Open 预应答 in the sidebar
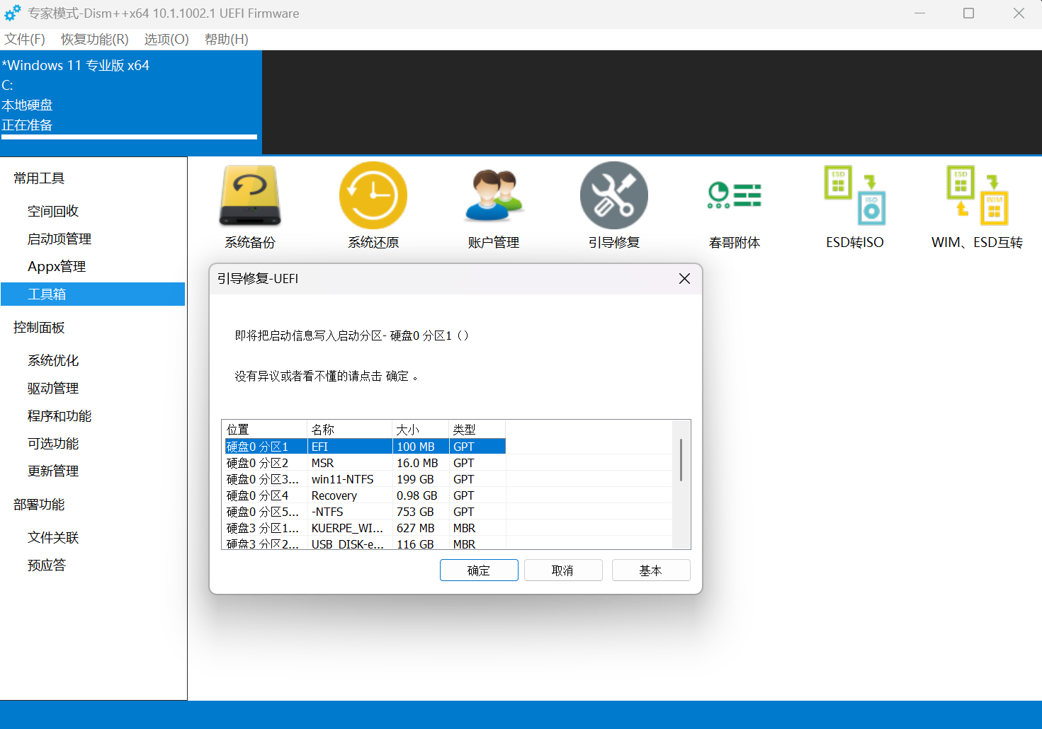This screenshot has width=1042, height=729. tap(93, 565)
